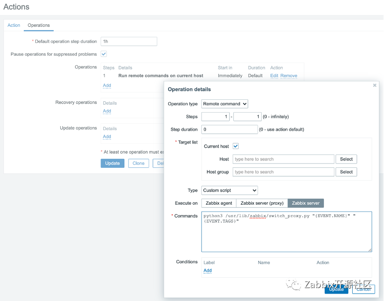Click the Operation details heading
Image resolution: width=384 pixels, height=301 pixels.
pos(189,89)
